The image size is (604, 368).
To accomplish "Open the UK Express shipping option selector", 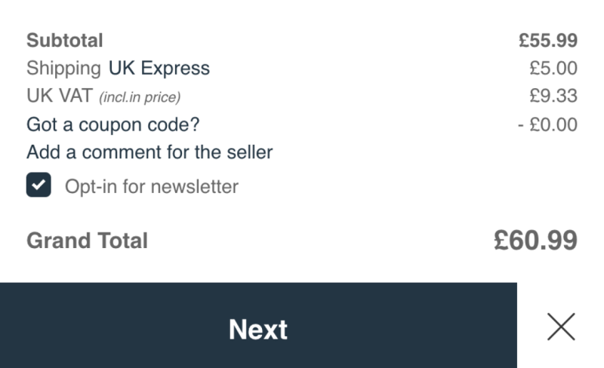I will [x=159, y=68].
